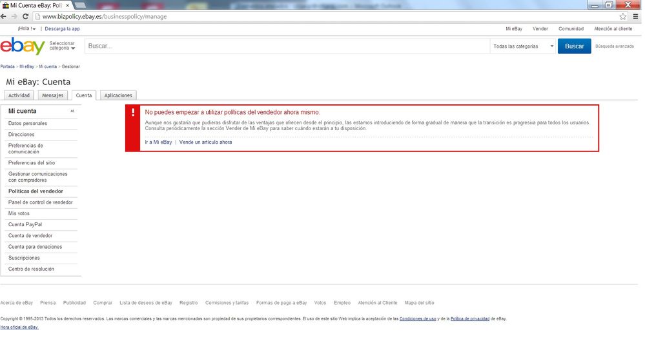The height and width of the screenshot is (339, 645).
Task: Open Cuenta para donaciones
Action: 35,246
